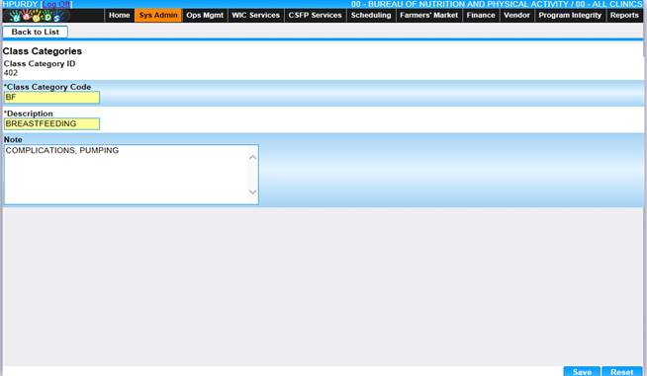The image size is (647, 376).
Task: Click the Note scrollbar up arrow
Action: (x=253, y=157)
